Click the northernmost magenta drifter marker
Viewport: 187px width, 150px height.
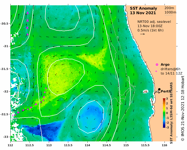click(28, 13)
